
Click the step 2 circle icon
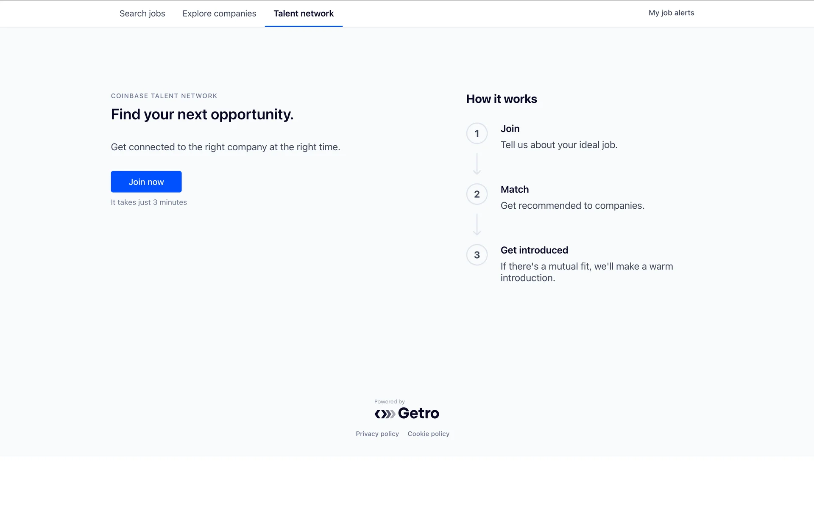(477, 194)
